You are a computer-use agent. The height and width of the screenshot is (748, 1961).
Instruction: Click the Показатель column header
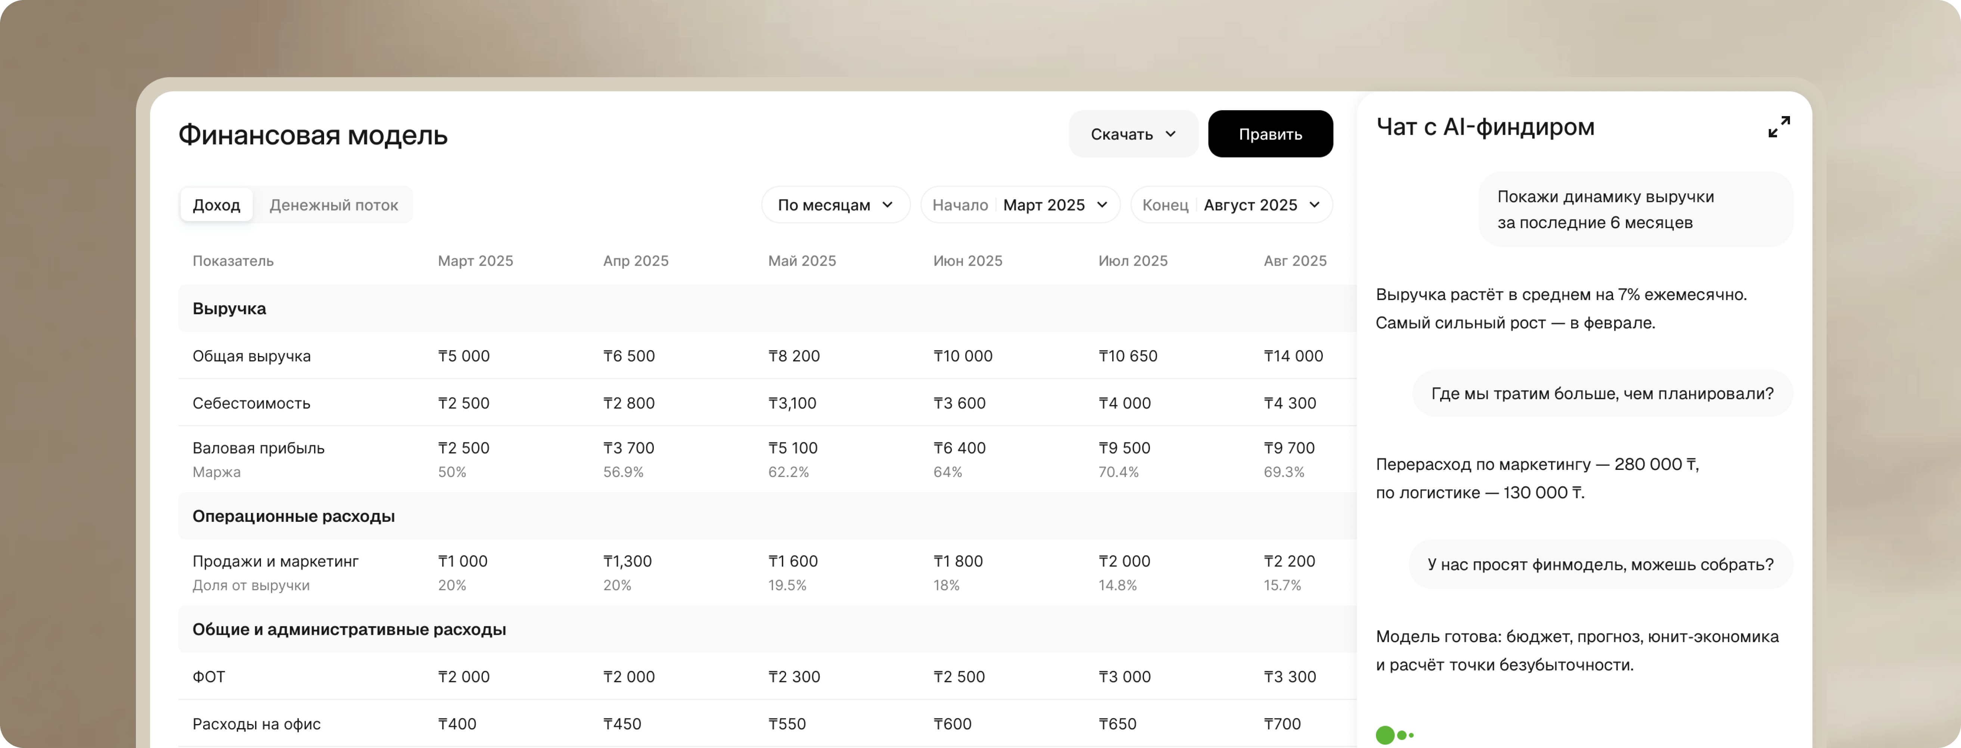coord(233,261)
